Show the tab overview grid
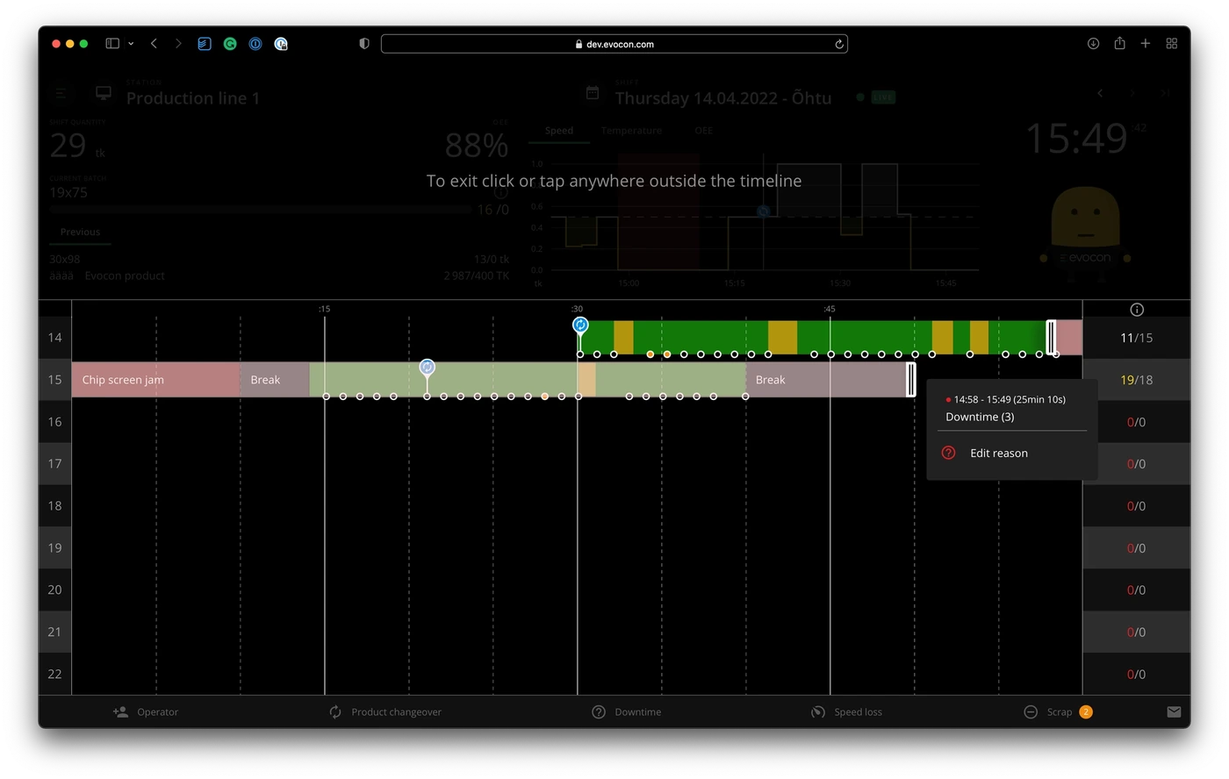The image size is (1229, 779). (1171, 44)
